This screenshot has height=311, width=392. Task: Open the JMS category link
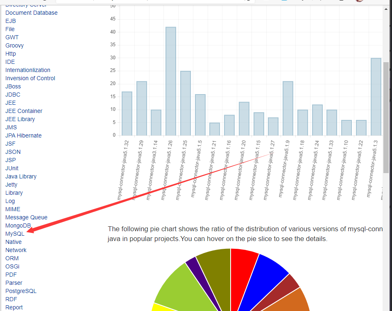pos(11,127)
